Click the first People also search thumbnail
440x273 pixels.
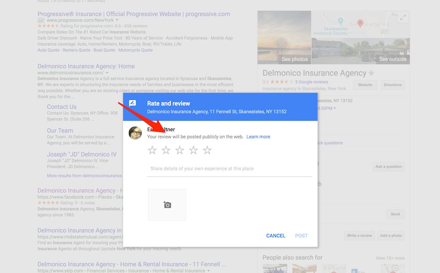pos(275,268)
